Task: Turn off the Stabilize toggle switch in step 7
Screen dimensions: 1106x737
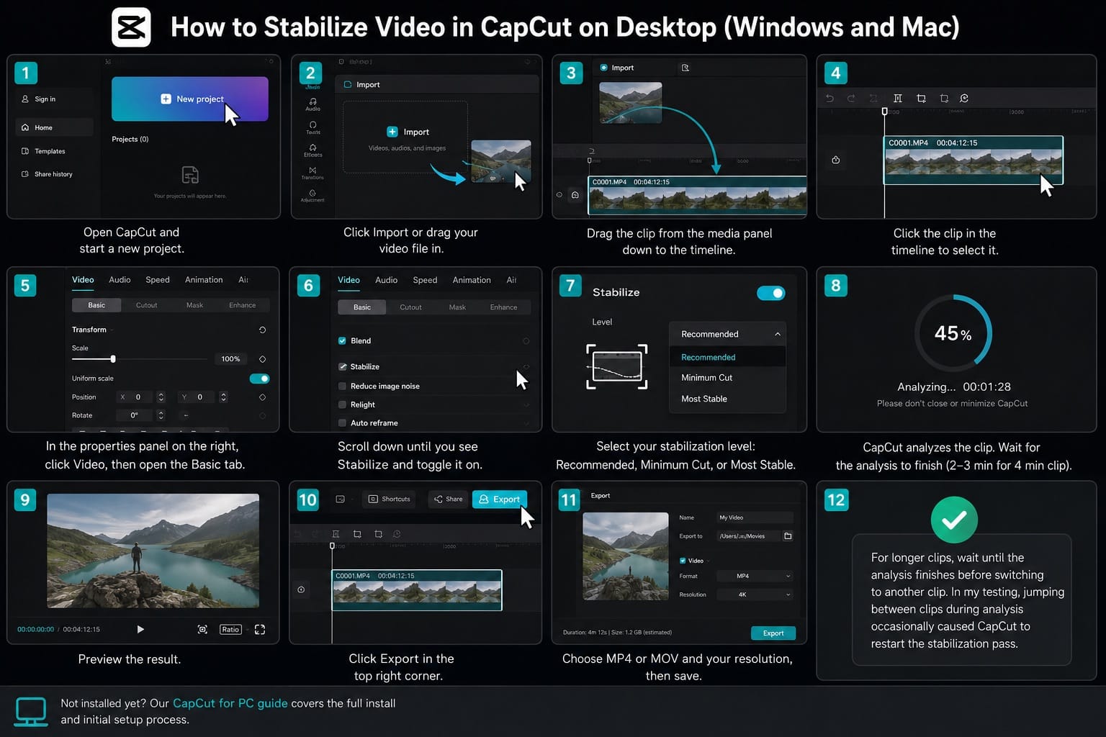Action: (770, 293)
